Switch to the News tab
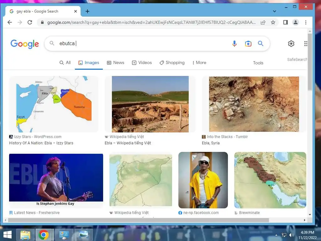This screenshot has width=321, height=241. 115,63
